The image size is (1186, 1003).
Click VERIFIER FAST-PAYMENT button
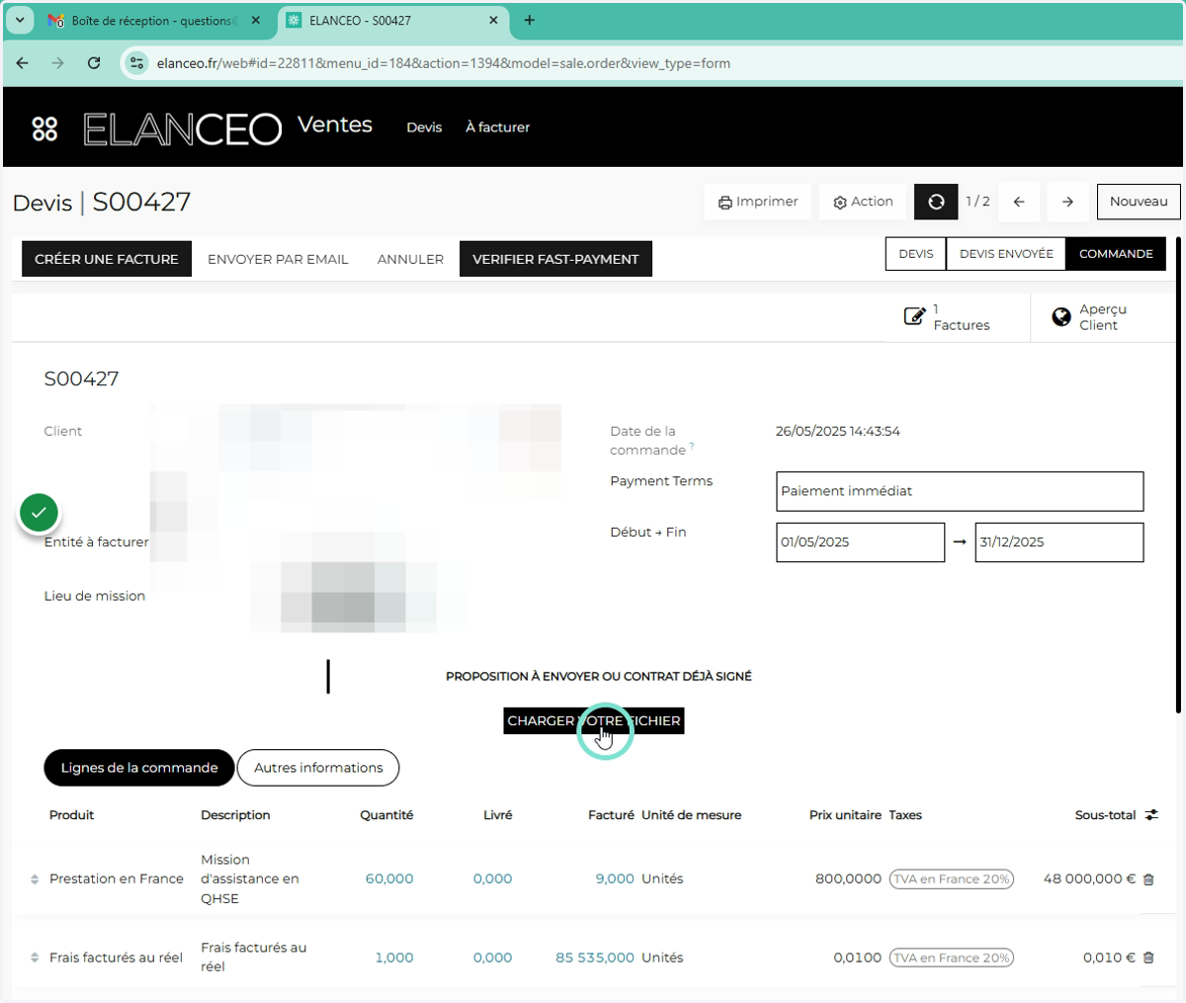[x=555, y=259]
